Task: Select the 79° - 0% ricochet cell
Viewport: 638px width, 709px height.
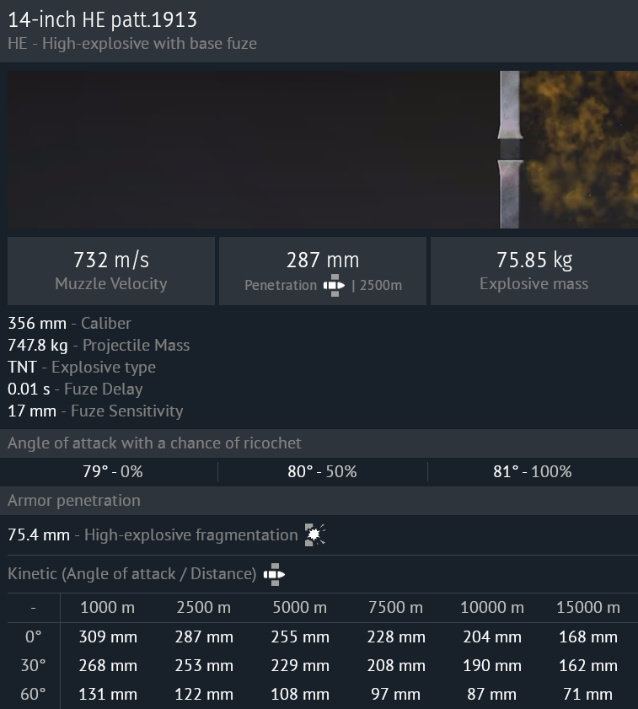Action: (x=110, y=471)
